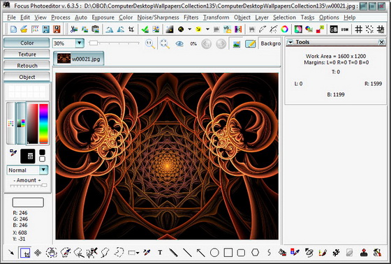Toggle the eye preview icon
Screen dimensions: 391x264
click(179, 44)
